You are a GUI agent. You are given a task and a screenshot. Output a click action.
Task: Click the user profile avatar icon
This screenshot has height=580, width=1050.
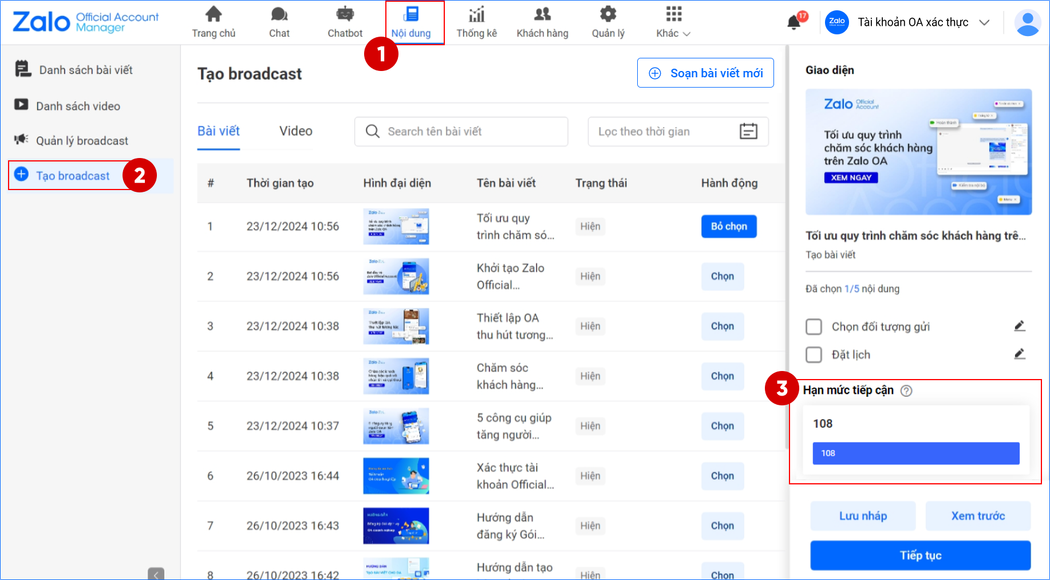point(1027,23)
